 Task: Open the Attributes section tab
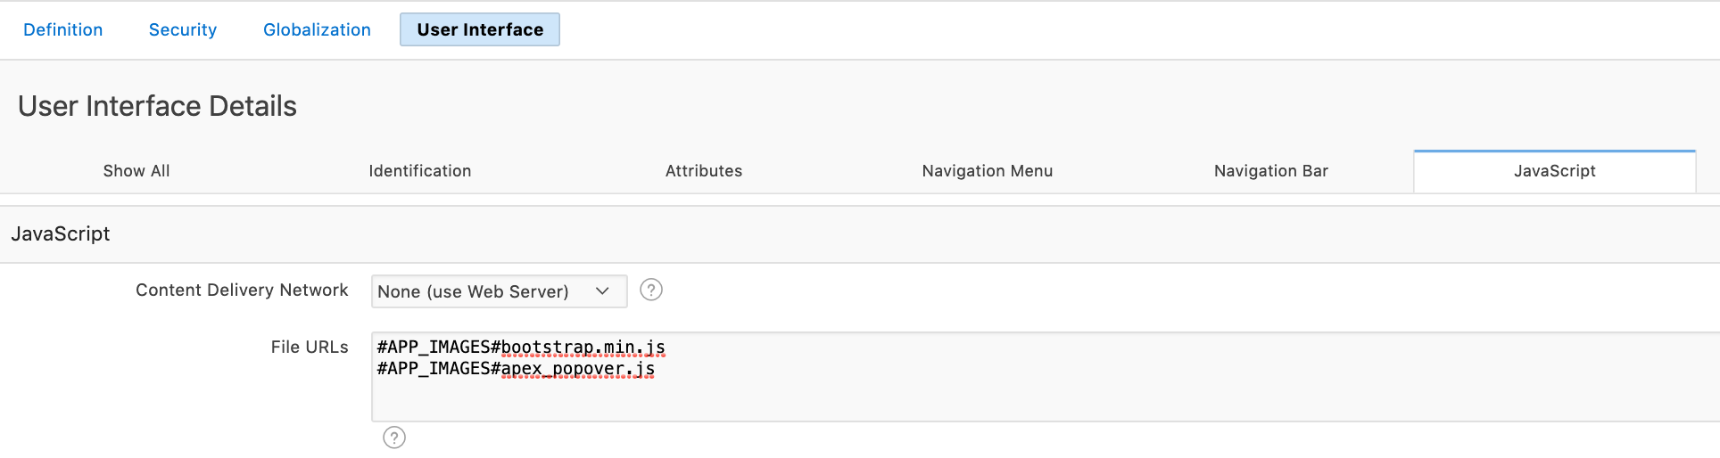click(704, 171)
